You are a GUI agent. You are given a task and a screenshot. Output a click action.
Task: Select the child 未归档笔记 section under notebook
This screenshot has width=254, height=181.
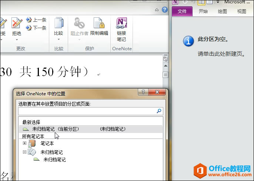pyautogui.click(x=54, y=160)
